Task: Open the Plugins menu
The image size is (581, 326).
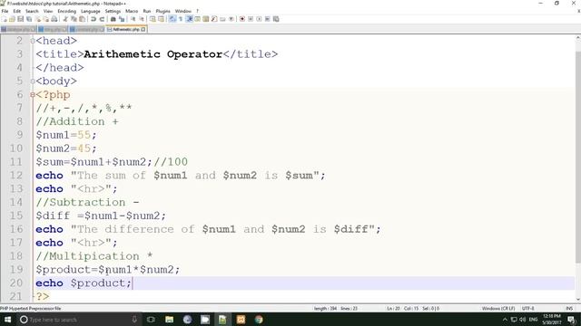Action: tap(162, 11)
